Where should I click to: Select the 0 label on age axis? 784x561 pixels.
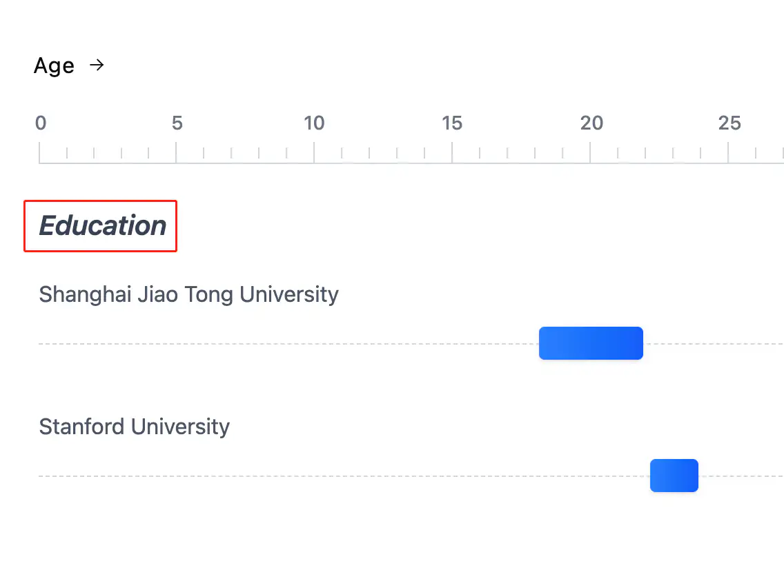click(41, 123)
